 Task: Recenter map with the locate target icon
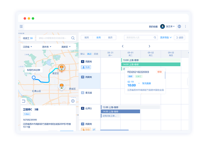pos(73,101)
